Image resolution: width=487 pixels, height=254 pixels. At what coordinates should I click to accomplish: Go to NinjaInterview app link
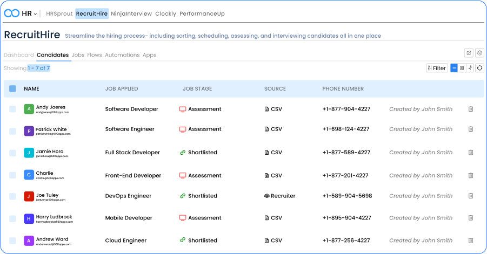pyautogui.click(x=131, y=13)
